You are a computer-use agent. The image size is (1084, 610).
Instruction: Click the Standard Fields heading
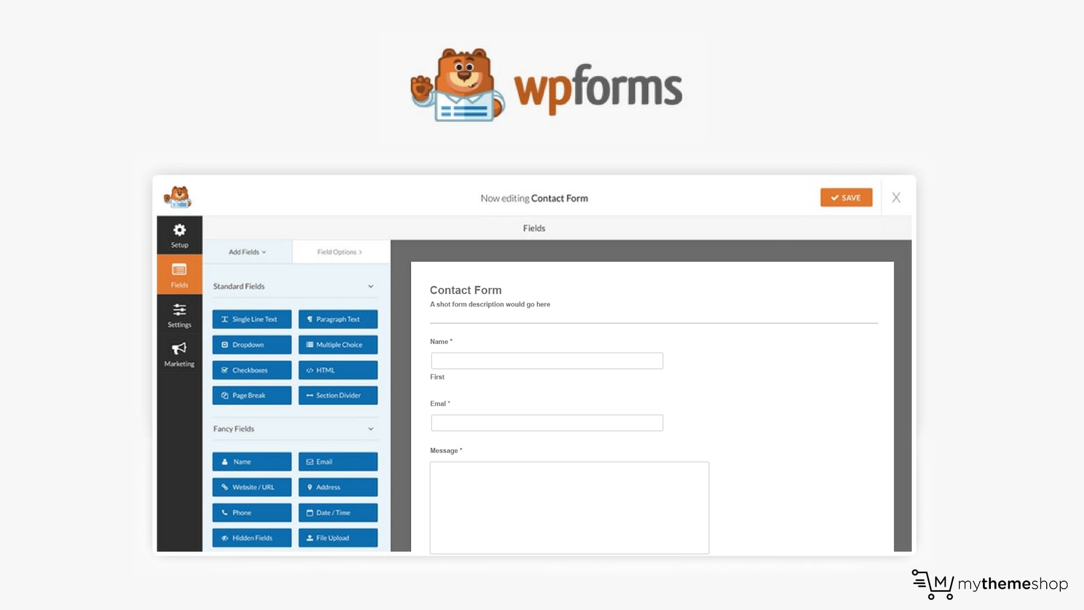pos(239,286)
